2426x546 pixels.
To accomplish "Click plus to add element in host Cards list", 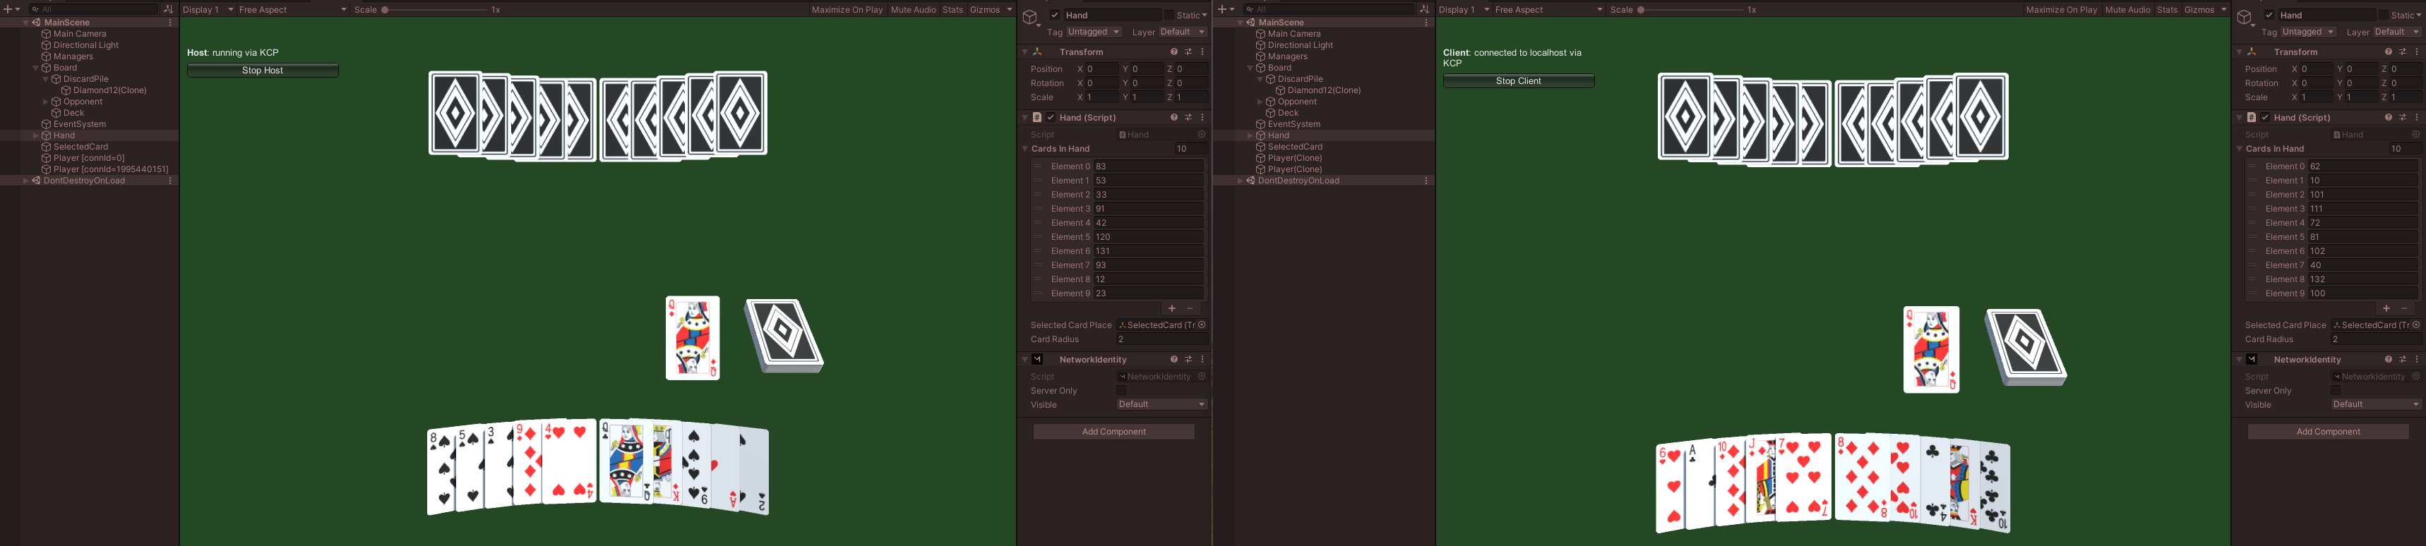I will click(x=1171, y=309).
